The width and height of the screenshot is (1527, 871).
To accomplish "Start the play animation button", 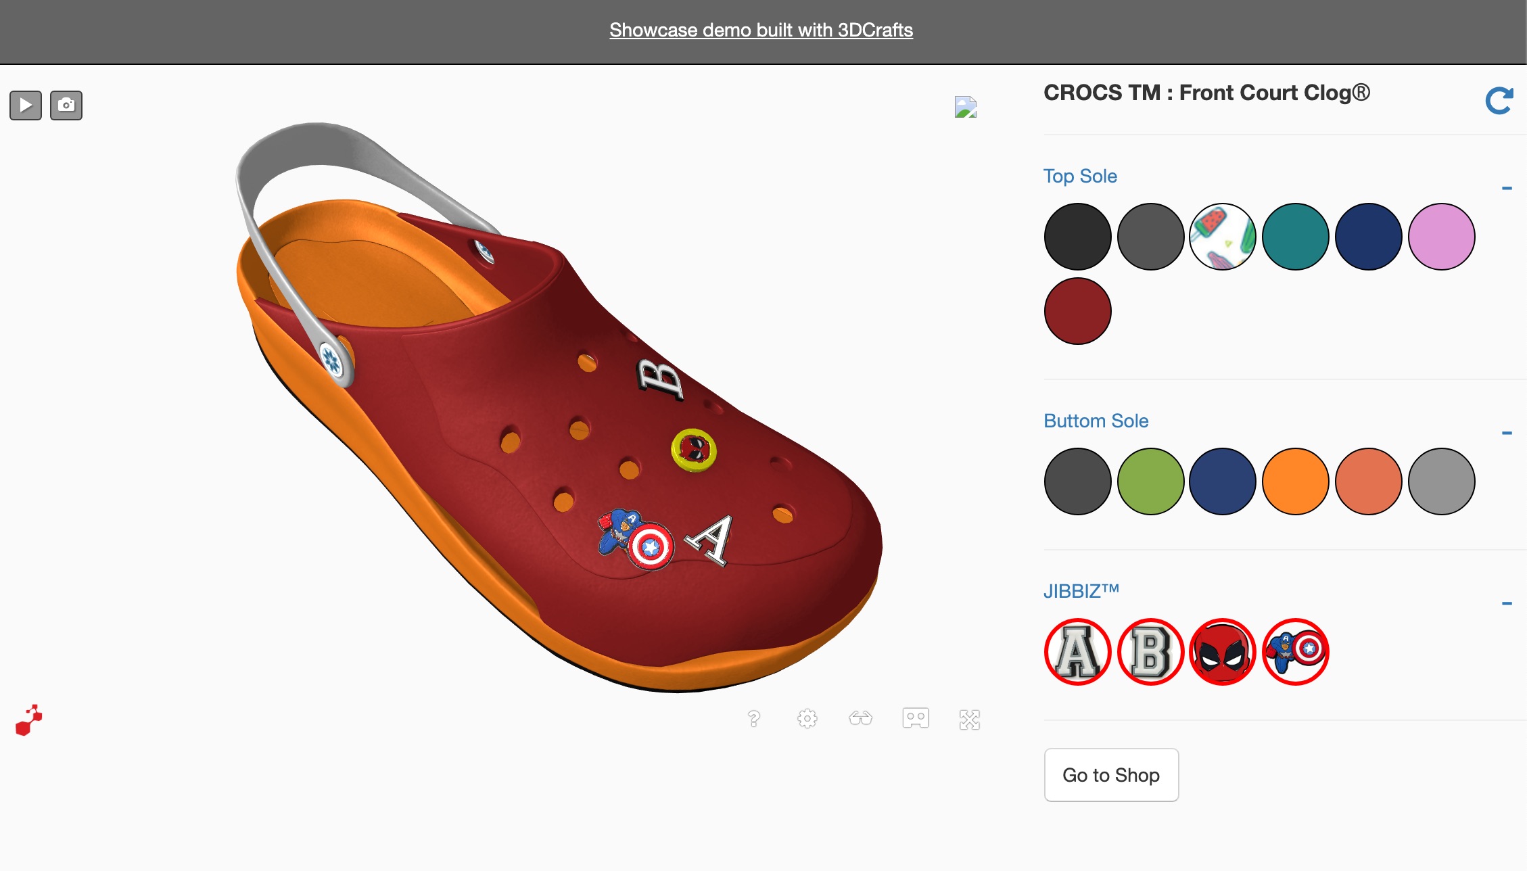I will (x=26, y=105).
